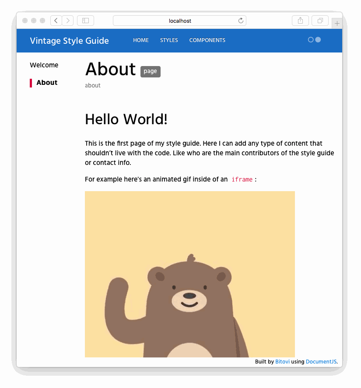Screen dimensions: 361x388
Task: Open the STYLES nav item
Action: [169, 40]
